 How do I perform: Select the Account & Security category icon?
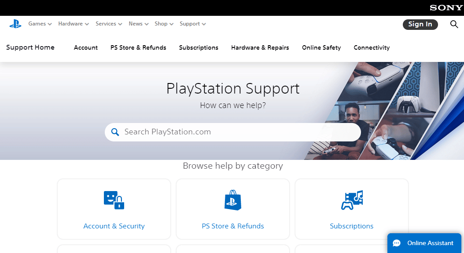[x=114, y=200]
